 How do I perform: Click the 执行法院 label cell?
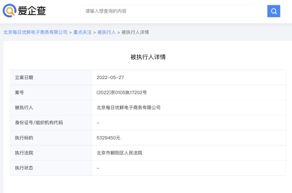[51, 153]
